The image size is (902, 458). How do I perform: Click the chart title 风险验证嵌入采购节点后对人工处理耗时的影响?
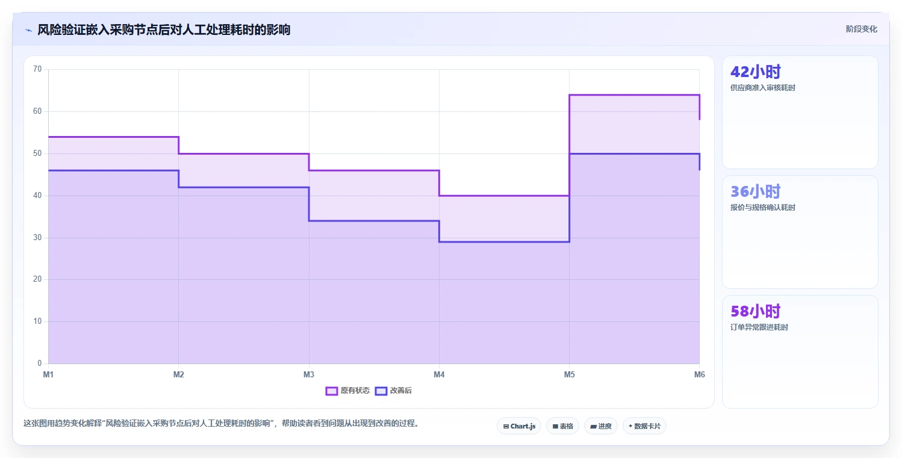164,29
